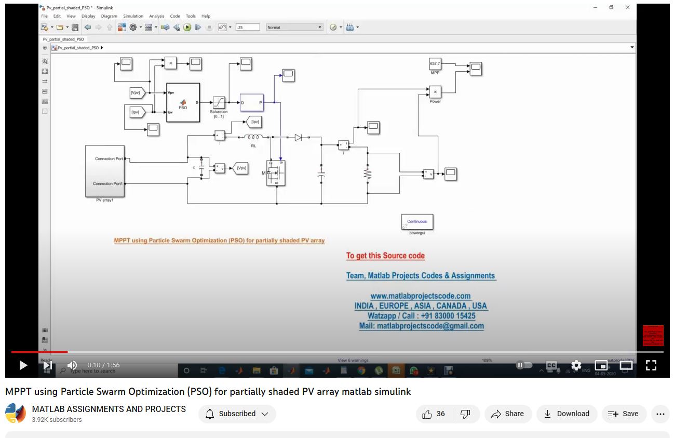The width and height of the screenshot is (674, 438).
Task: Skip to the next video
Action: pyautogui.click(x=48, y=365)
